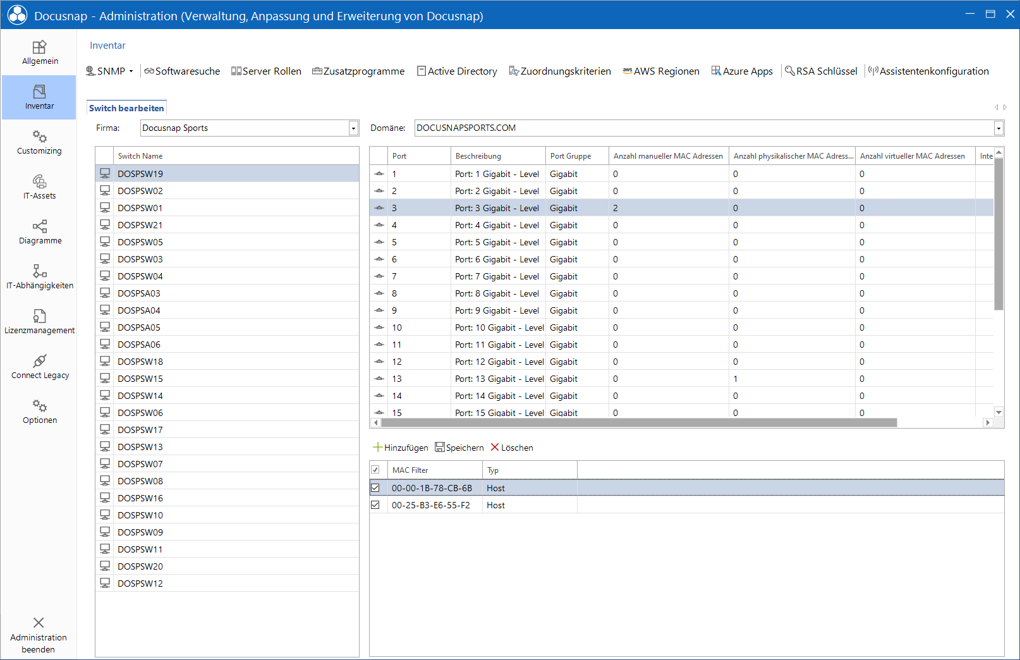
Task: Select switch DOSPSA03 in list
Action: [x=227, y=293]
